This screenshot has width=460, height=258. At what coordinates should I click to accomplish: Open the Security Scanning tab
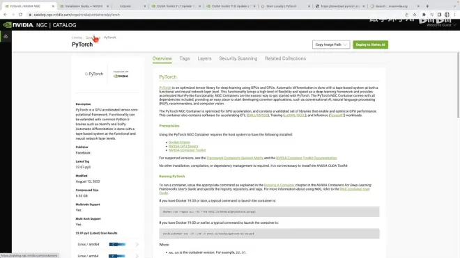tap(238, 58)
